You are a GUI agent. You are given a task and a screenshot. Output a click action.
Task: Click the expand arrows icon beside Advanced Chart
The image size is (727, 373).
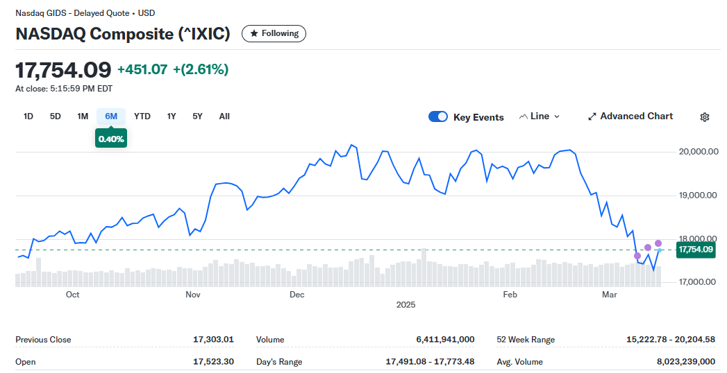pyautogui.click(x=592, y=116)
